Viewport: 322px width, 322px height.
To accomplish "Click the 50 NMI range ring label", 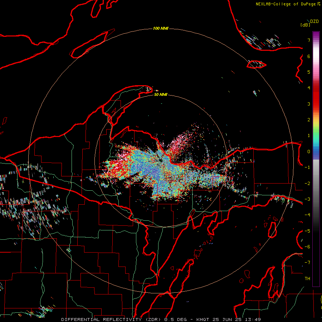I will (161, 94).
